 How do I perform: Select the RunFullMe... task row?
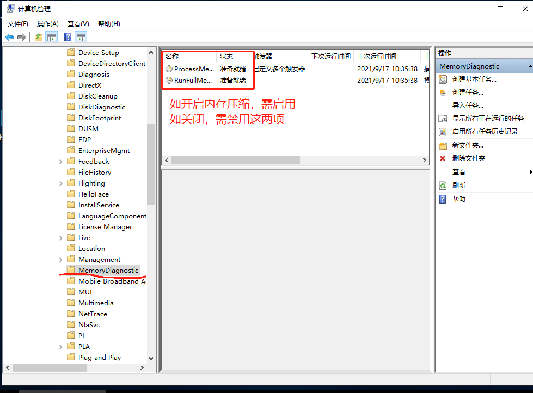click(x=193, y=81)
